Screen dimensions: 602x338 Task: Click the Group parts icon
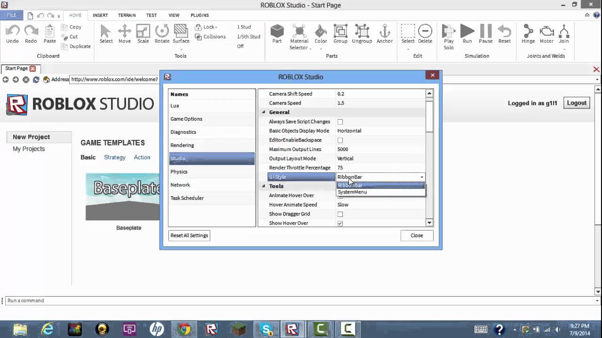pyautogui.click(x=341, y=31)
